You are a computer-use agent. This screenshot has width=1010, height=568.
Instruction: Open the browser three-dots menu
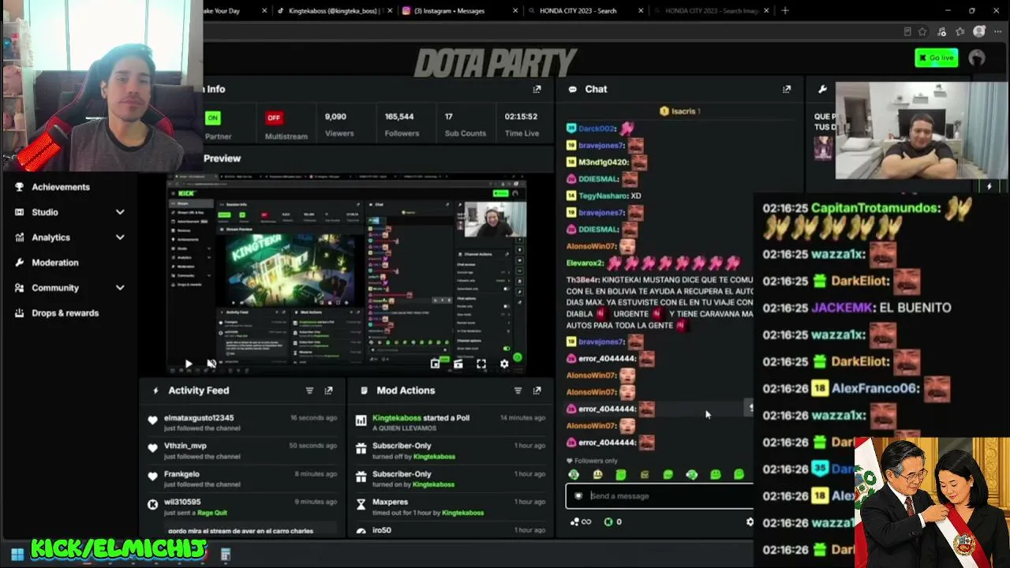coord(998,32)
